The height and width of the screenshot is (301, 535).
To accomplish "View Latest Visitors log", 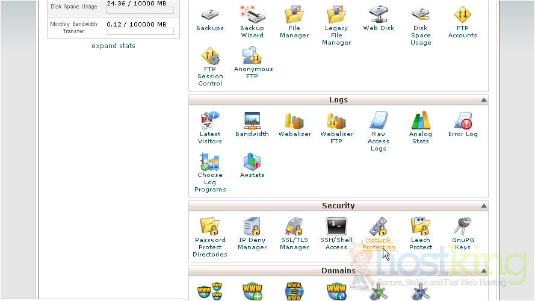I will click(210, 122).
